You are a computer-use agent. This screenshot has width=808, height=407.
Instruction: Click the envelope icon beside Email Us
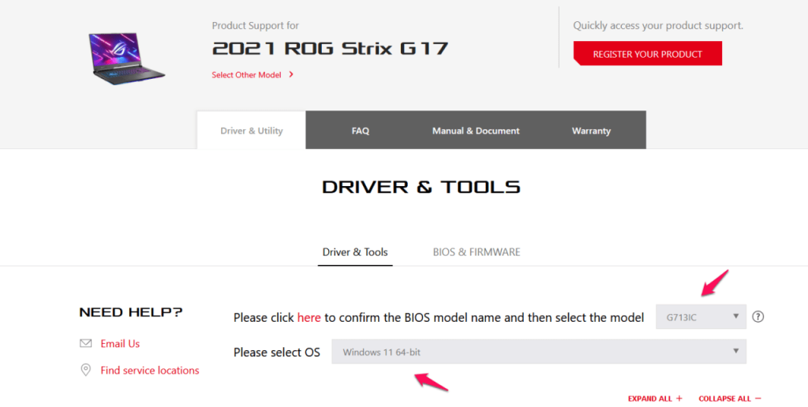(85, 343)
